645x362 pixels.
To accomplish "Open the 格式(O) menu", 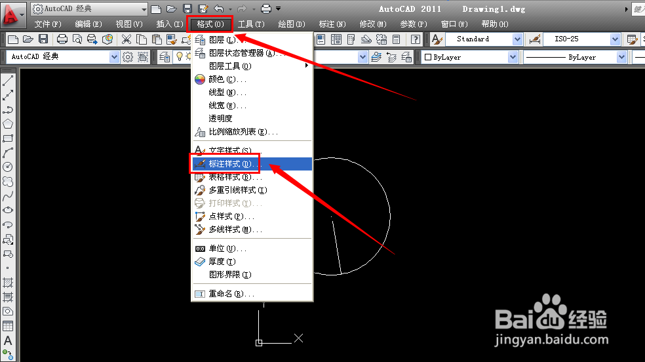I will pyautogui.click(x=210, y=24).
